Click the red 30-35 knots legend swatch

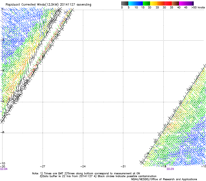pos(168,3)
